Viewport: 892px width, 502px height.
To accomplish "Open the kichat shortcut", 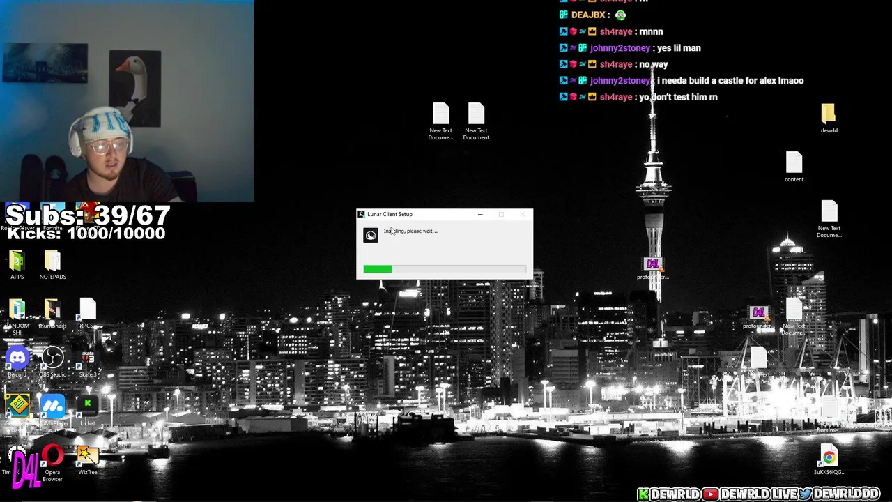I will click(88, 410).
